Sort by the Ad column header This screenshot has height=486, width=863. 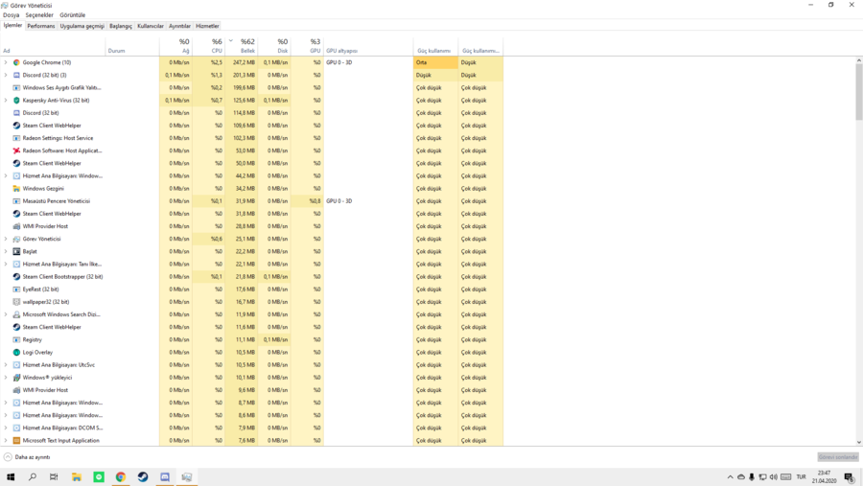[53, 46]
